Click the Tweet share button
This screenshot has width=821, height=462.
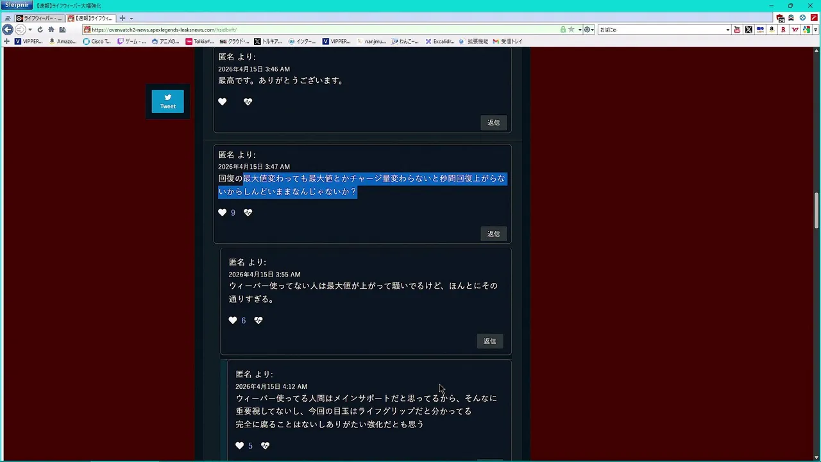coord(167,101)
